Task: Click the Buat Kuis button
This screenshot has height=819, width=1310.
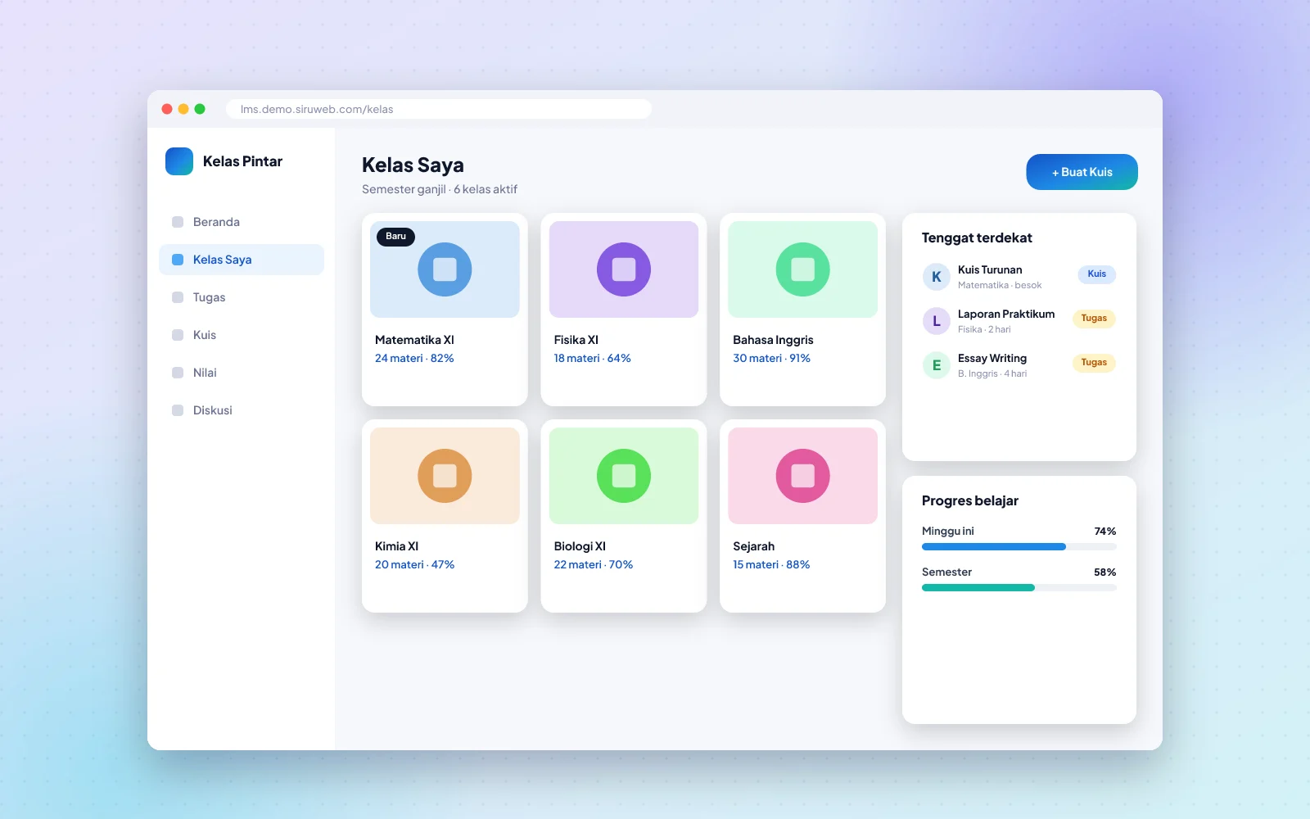Action: click(x=1082, y=172)
